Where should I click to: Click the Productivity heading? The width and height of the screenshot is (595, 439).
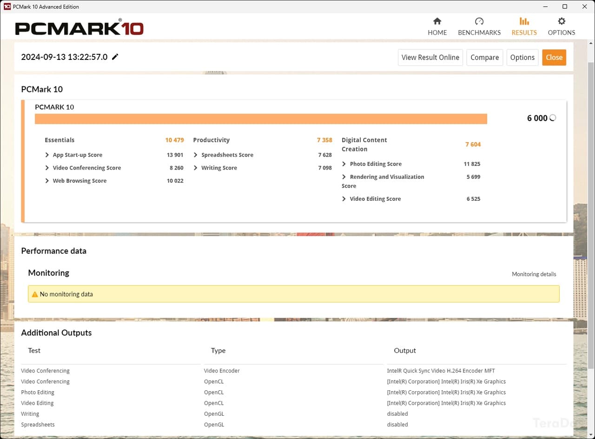coord(212,140)
